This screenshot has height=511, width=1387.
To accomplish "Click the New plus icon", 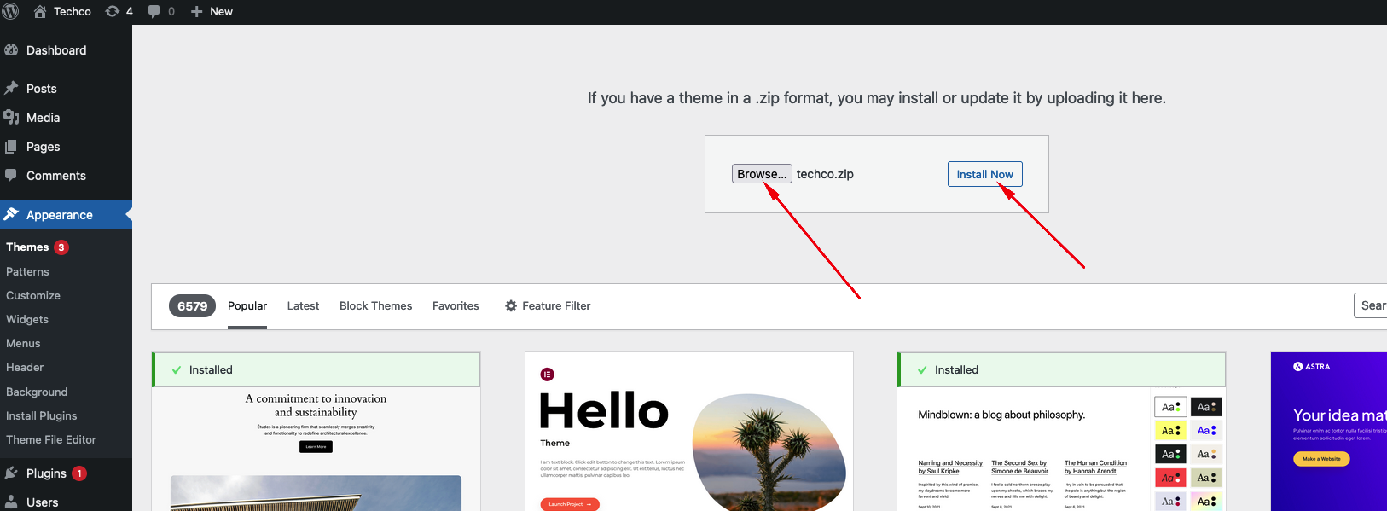I will point(196,11).
